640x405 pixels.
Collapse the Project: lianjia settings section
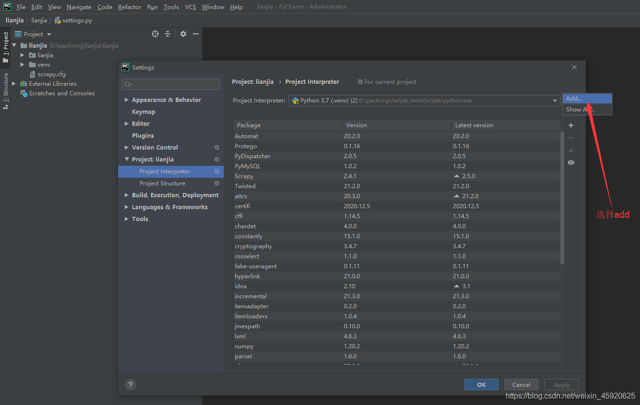(x=127, y=160)
